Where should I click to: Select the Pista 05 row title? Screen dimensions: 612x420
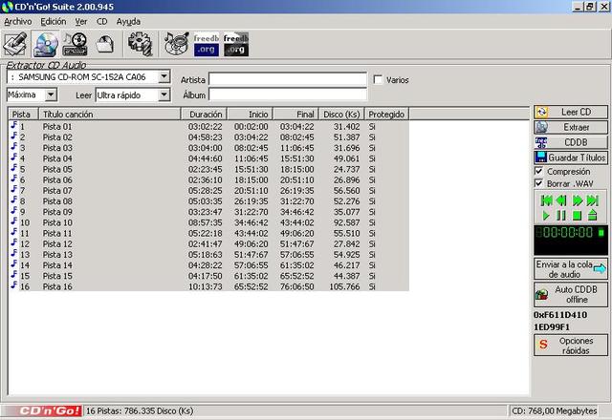[57, 170]
